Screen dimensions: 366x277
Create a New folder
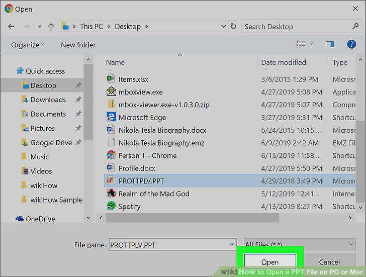pos(78,45)
